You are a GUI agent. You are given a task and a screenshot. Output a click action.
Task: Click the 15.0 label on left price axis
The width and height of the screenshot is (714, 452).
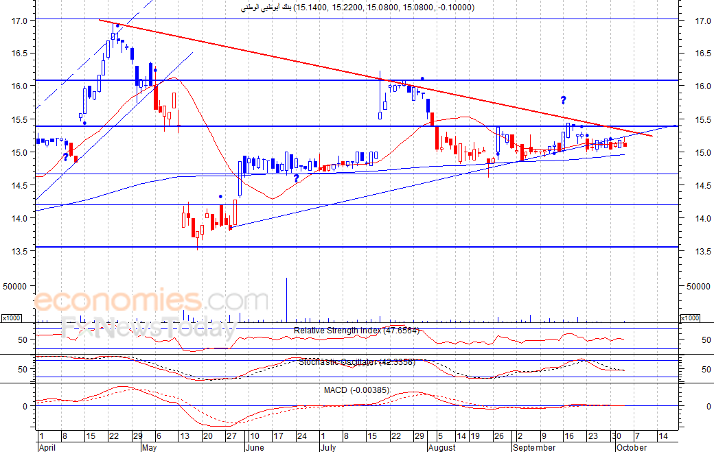(20, 153)
